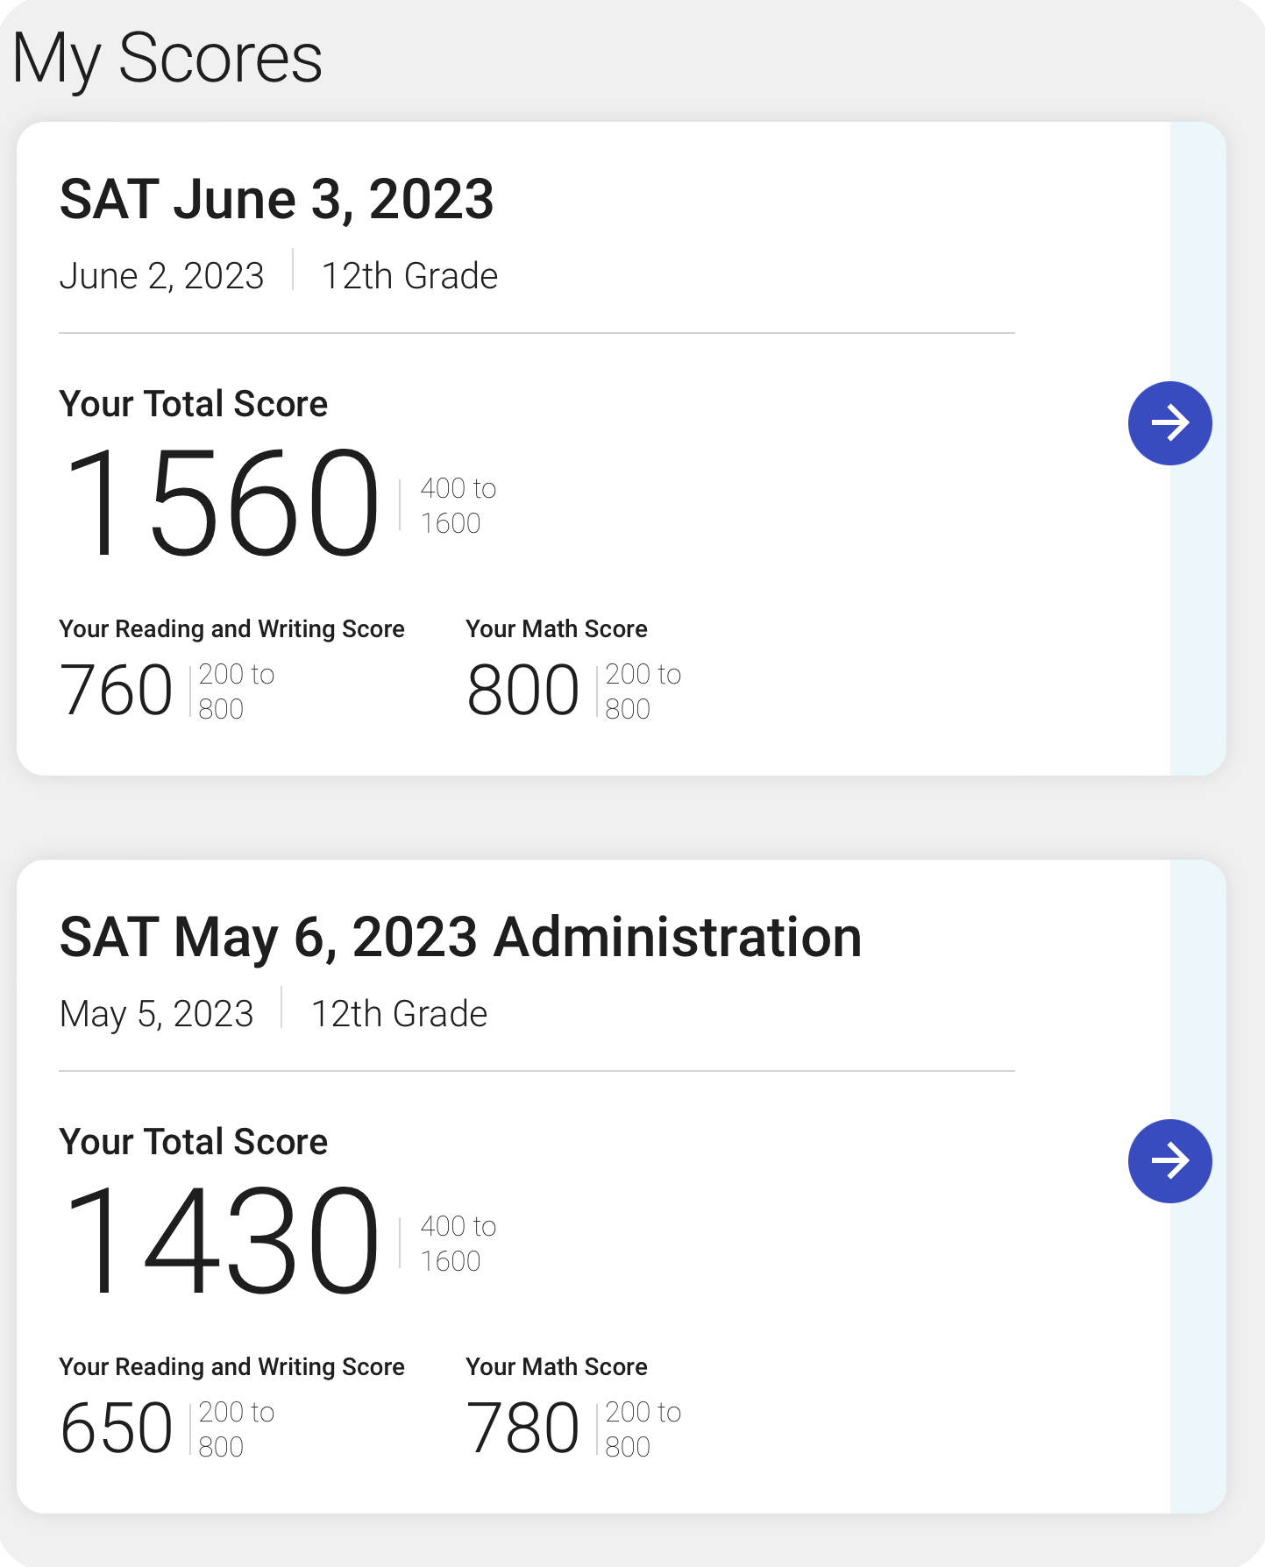Click the May 5, 2023 date text

click(156, 1014)
